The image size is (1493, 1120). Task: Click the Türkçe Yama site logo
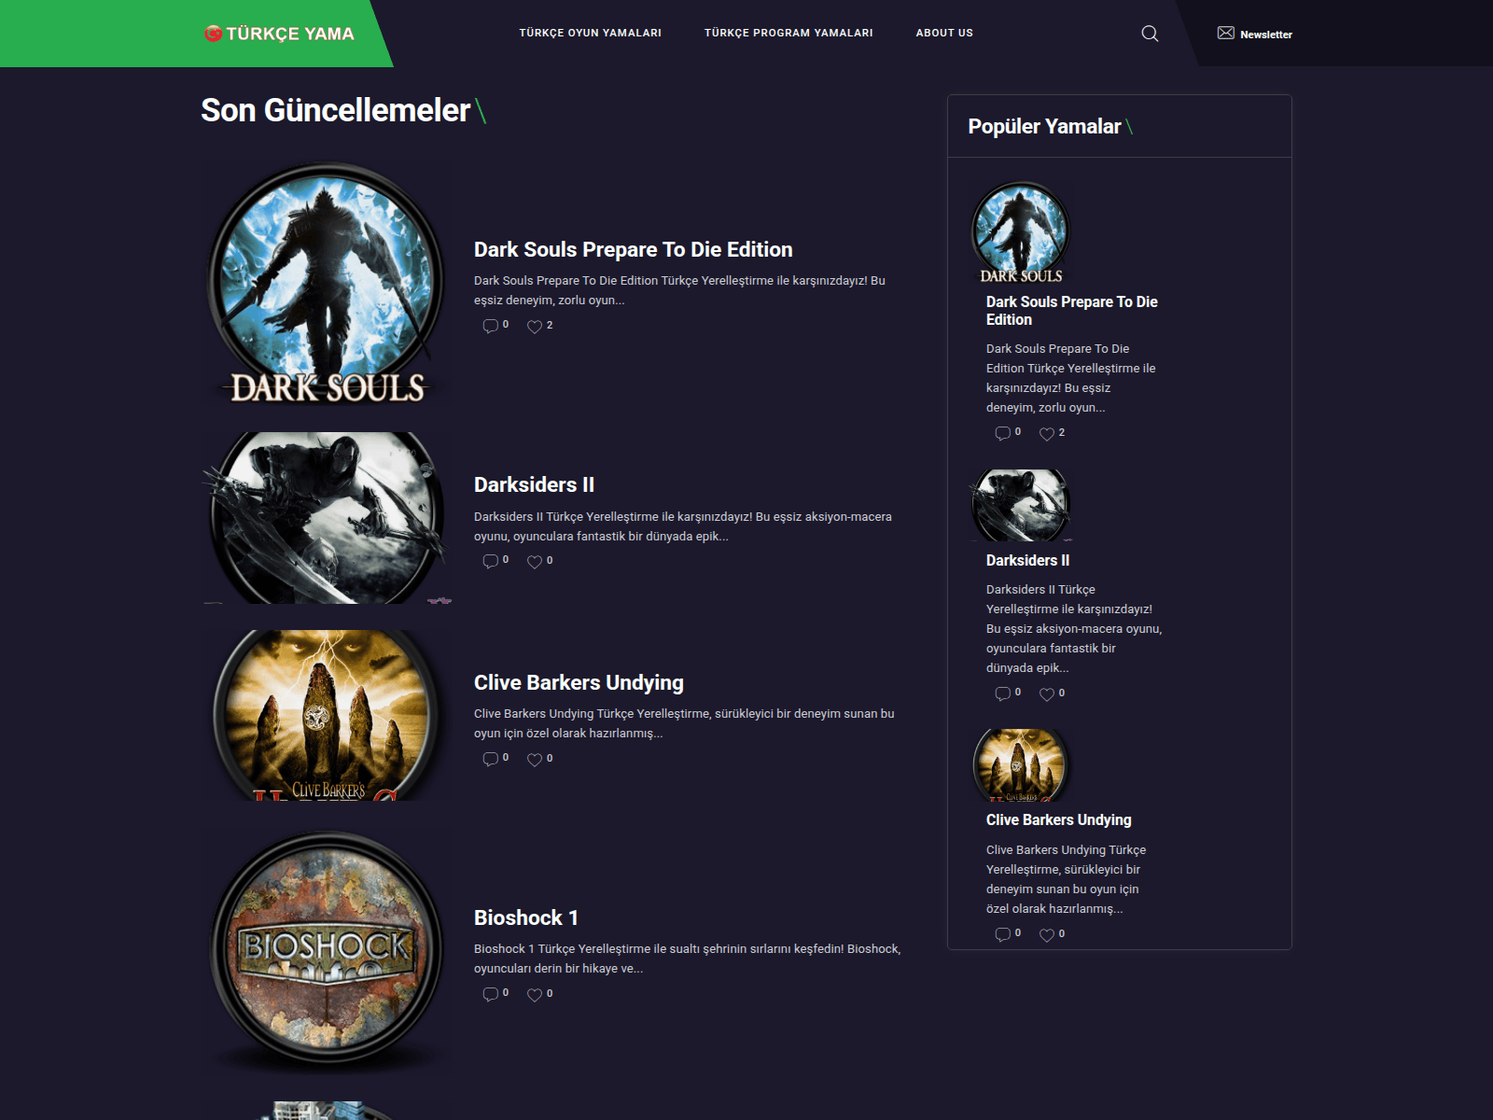(280, 34)
